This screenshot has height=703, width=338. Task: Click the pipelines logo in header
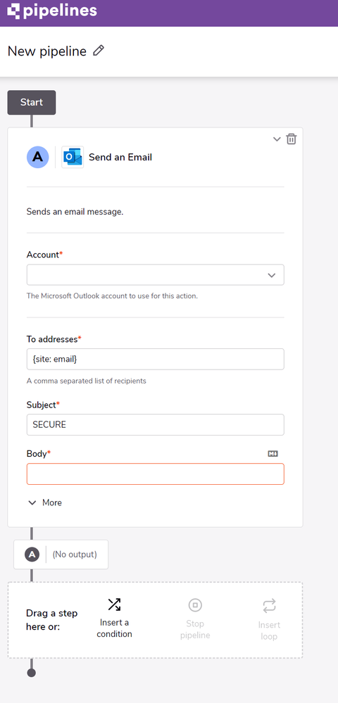[52, 11]
